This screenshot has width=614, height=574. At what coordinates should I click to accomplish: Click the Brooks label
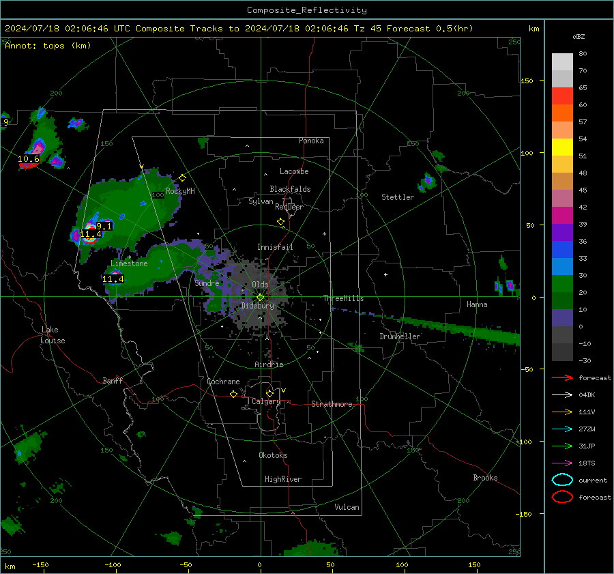click(x=485, y=478)
